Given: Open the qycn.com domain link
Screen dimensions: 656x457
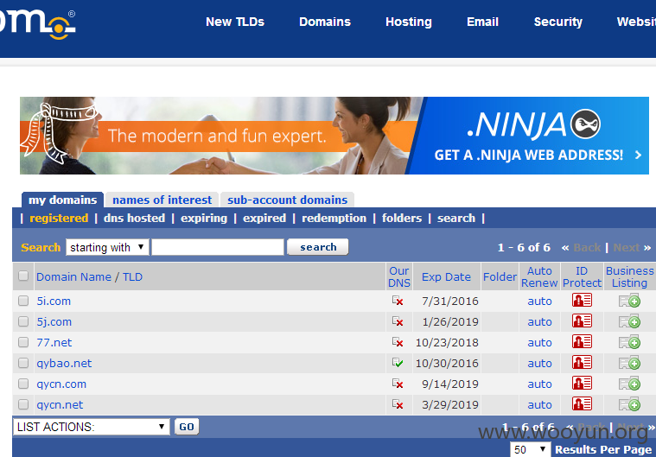Looking at the screenshot, I should [61, 384].
